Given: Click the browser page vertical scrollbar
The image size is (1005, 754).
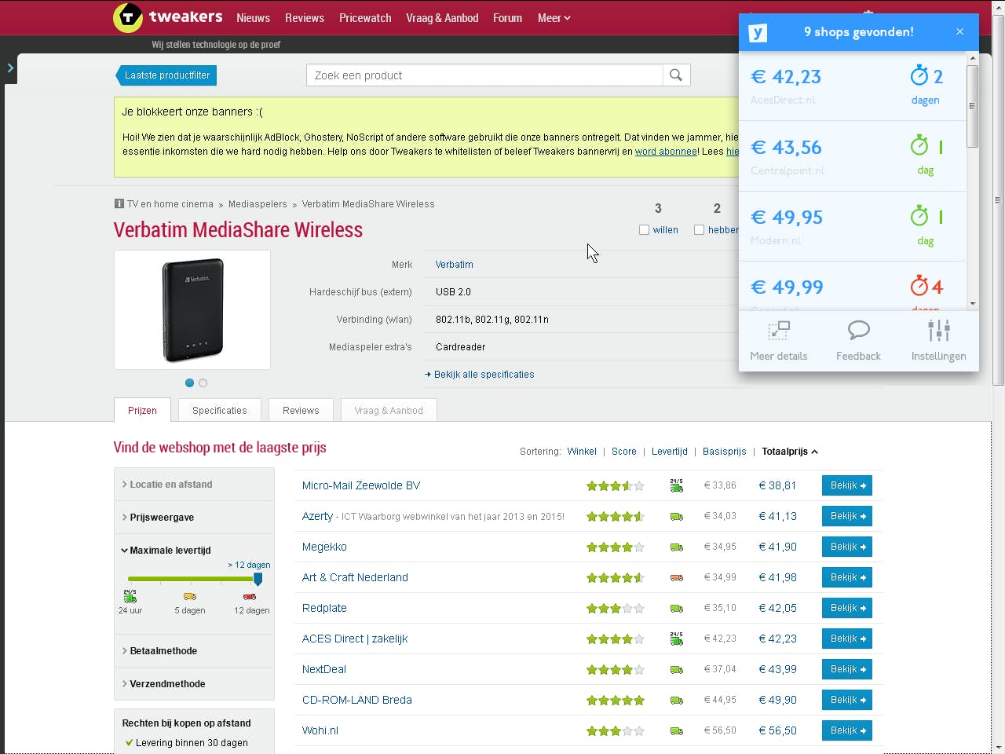Looking at the screenshot, I should coord(998,200).
